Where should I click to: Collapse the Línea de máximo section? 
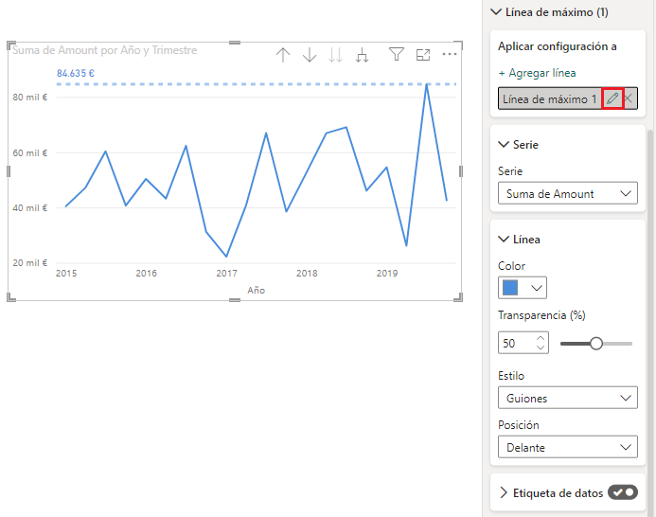(x=495, y=12)
